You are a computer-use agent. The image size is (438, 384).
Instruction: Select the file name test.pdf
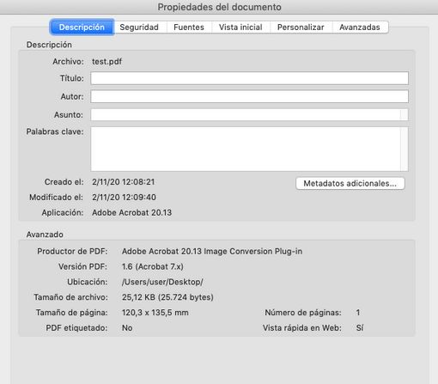click(106, 62)
